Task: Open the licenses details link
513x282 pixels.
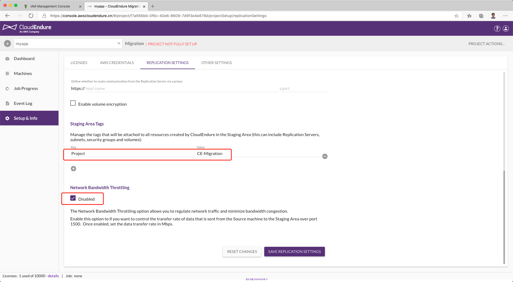Action: [53, 276]
